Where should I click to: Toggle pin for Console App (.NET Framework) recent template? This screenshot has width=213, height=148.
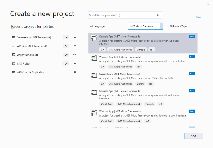pos(75,37)
